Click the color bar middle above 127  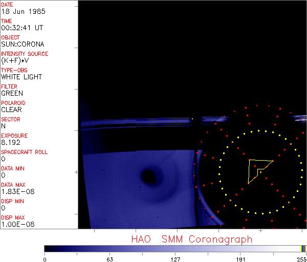[175, 248]
